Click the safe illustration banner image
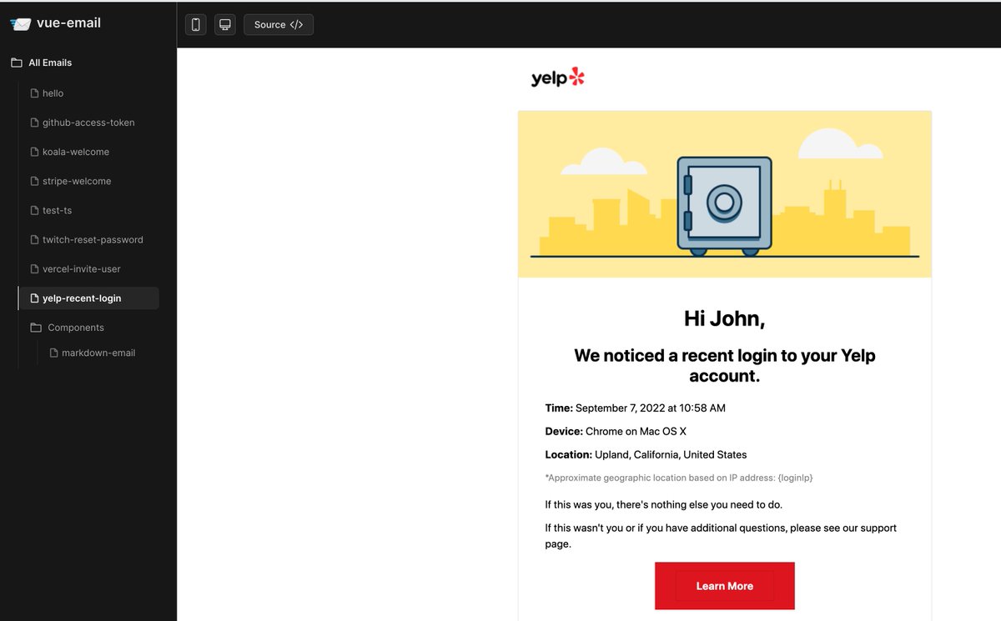Image resolution: width=1001 pixels, height=621 pixels. click(724, 194)
